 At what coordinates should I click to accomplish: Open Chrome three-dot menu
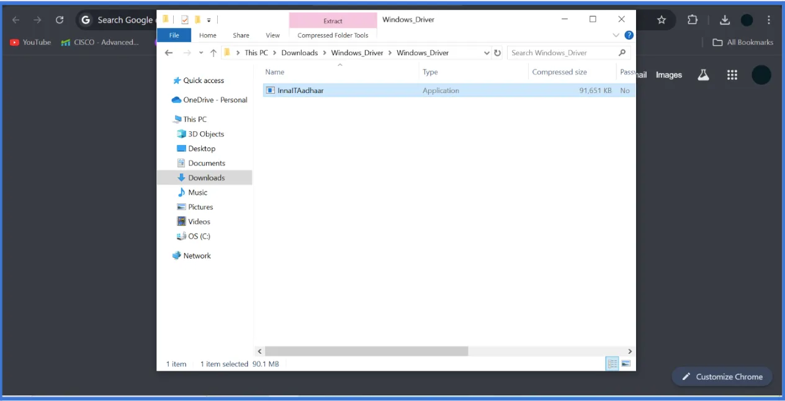point(769,20)
